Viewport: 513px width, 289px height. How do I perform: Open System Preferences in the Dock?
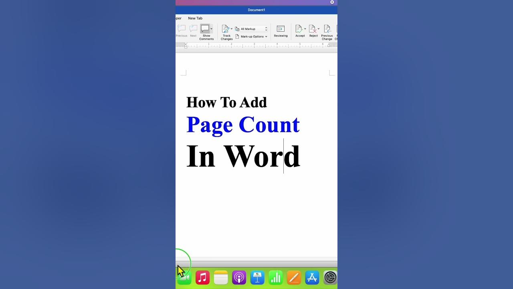[x=330, y=277]
